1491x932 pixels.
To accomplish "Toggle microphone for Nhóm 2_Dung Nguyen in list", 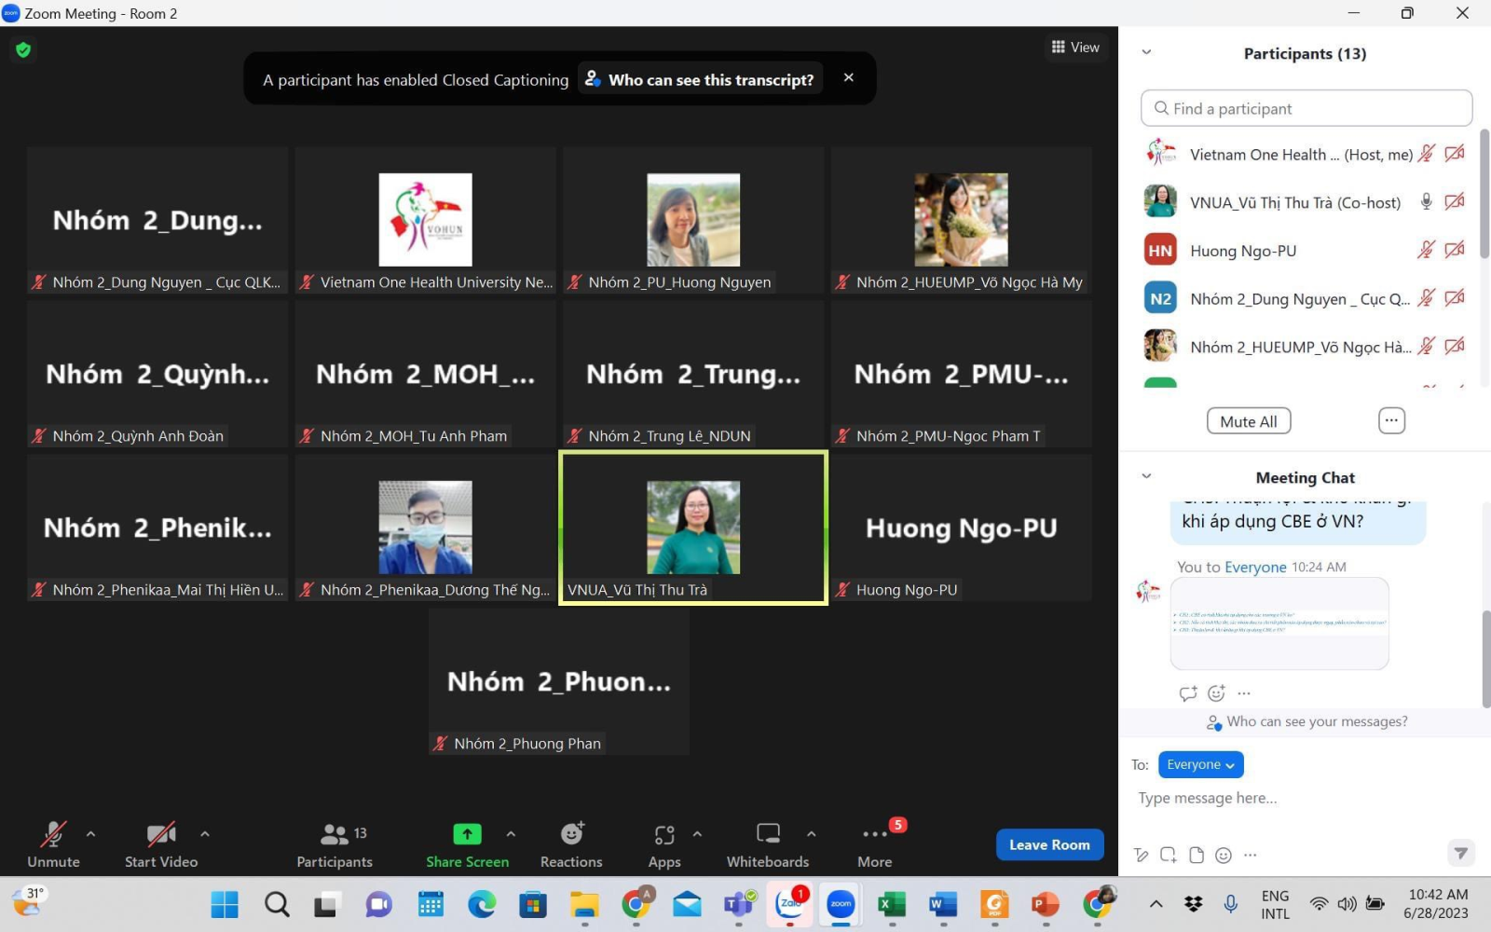I will tap(1426, 298).
